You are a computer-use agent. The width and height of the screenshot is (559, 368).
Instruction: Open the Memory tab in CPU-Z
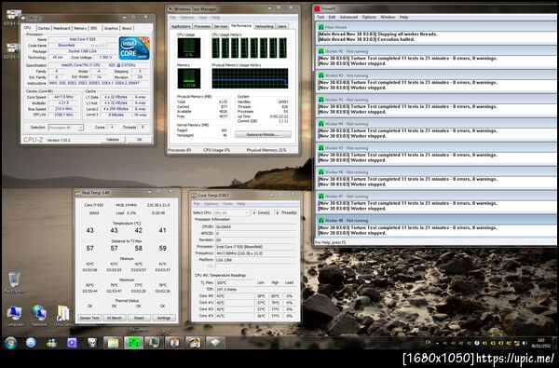pos(80,28)
